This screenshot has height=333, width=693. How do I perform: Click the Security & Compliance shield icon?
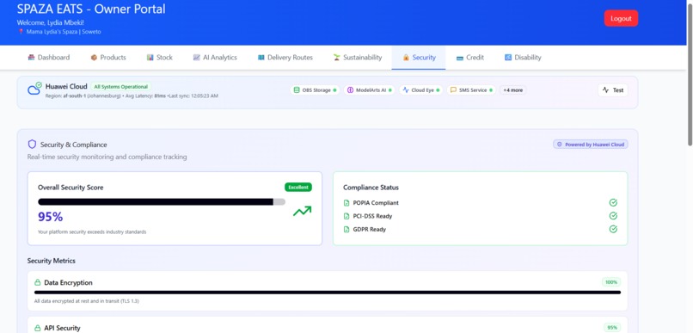(x=32, y=145)
